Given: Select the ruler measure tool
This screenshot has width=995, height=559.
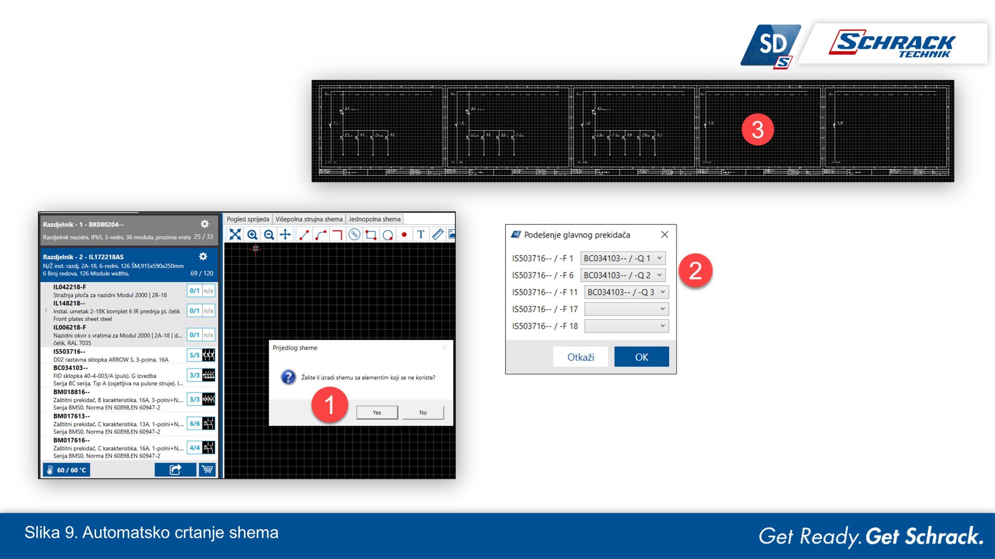Looking at the screenshot, I should (438, 234).
